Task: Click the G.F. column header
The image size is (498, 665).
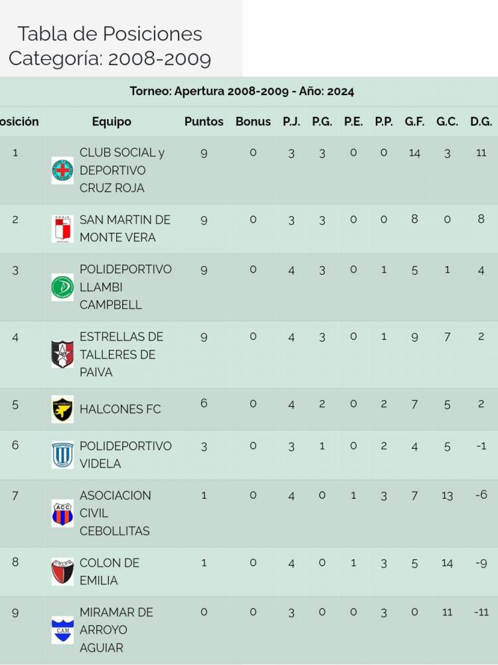Action: [x=414, y=122]
